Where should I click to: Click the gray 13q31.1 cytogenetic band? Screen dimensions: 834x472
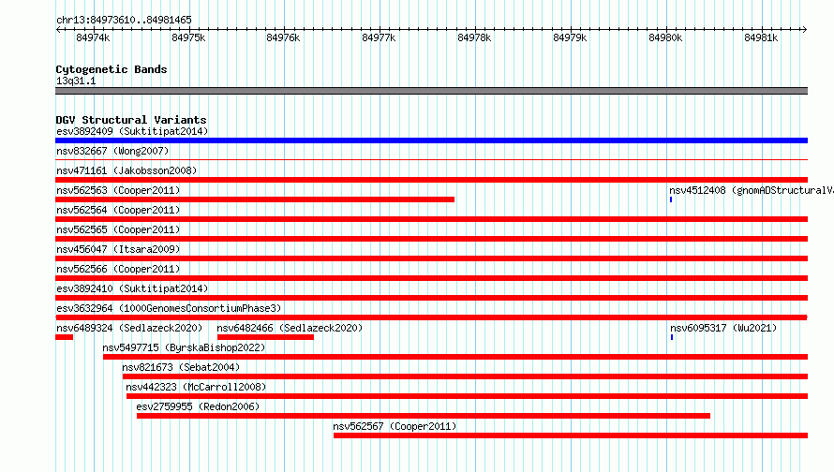pos(431,91)
